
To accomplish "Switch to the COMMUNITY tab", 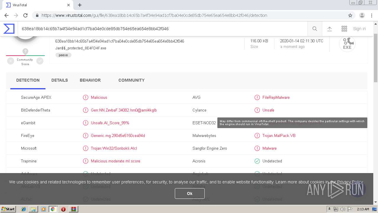I will (131, 80).
